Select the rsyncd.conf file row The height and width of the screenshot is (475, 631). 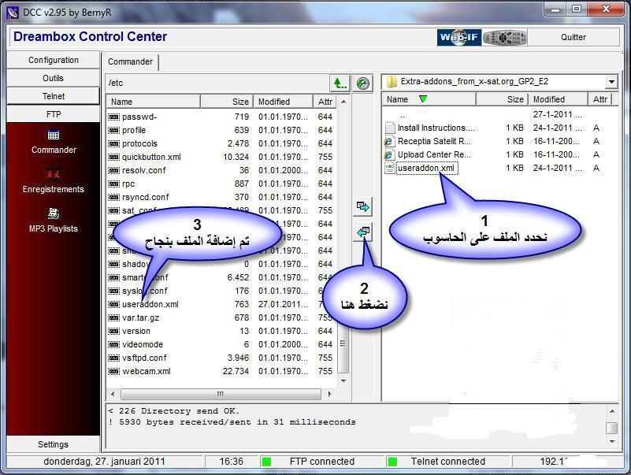(221, 197)
